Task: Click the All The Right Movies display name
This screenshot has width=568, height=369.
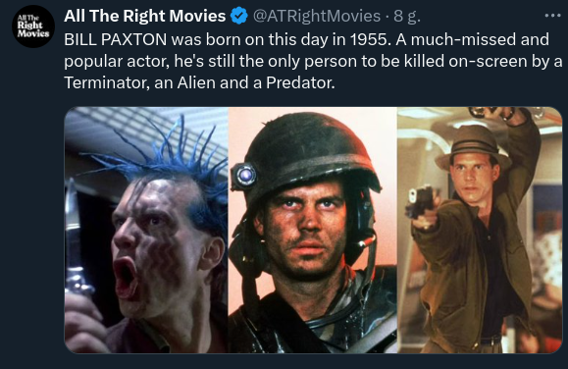Action: tap(145, 16)
